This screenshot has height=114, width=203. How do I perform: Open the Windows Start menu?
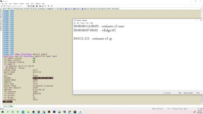(3, 112)
